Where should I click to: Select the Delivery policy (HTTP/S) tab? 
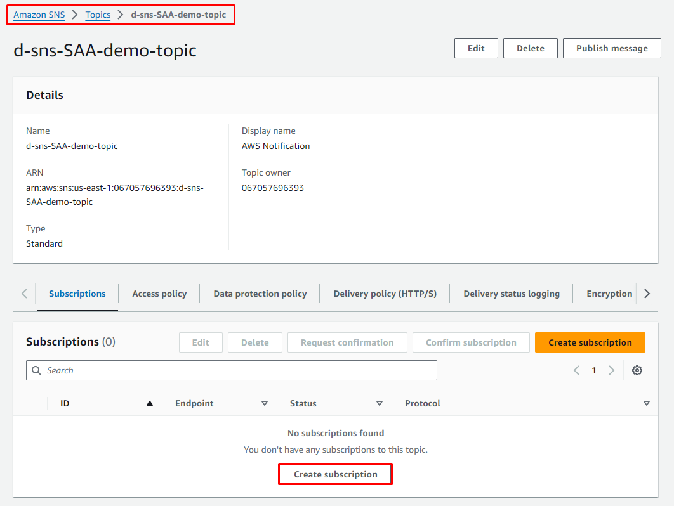(385, 294)
